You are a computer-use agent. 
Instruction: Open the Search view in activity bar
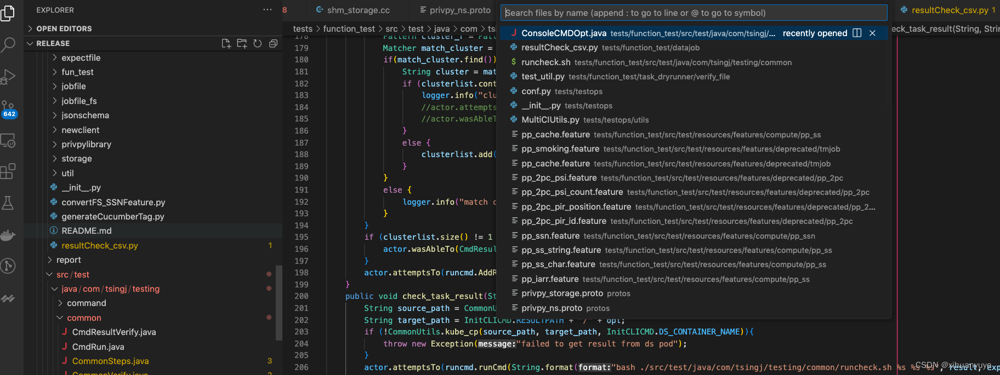[x=8, y=44]
